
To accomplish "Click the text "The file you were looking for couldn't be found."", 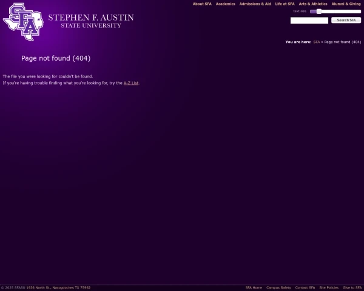I will pos(48,76).
